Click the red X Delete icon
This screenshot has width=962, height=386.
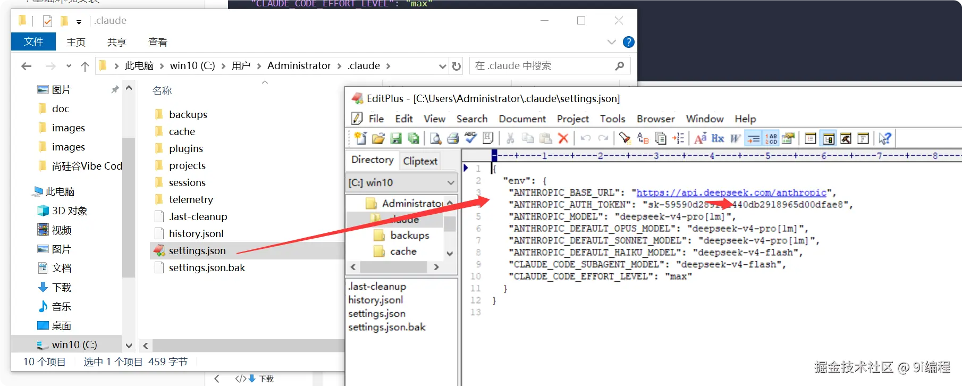(563, 138)
